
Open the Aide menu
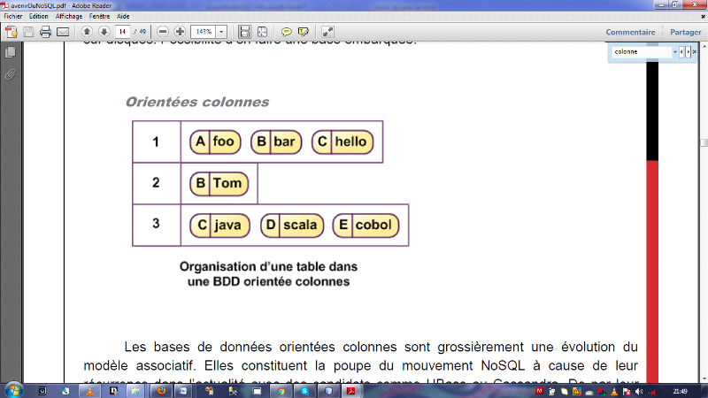[x=123, y=16]
